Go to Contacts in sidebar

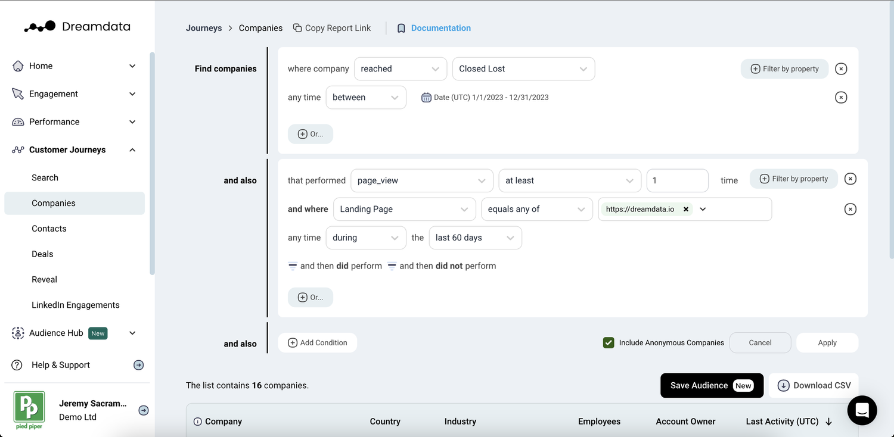(x=49, y=229)
